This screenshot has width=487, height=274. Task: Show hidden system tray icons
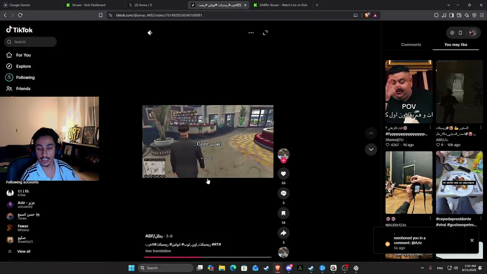(x=422, y=268)
